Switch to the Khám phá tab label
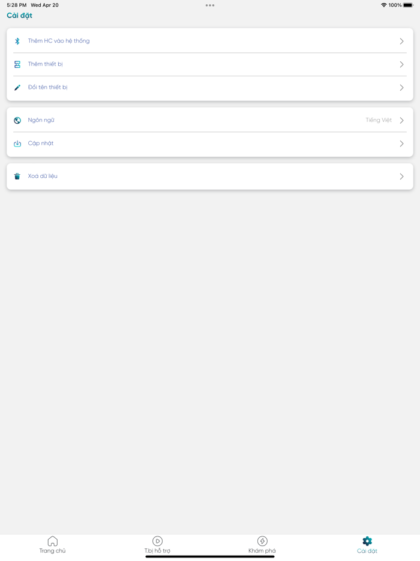The height and width of the screenshot is (561, 420). [262, 551]
